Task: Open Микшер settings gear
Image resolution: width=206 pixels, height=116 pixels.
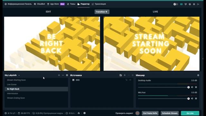Action: click(198, 75)
